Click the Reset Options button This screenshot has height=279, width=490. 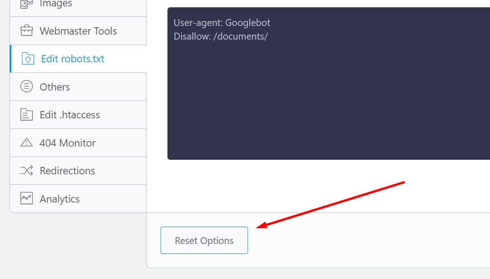[x=204, y=240]
